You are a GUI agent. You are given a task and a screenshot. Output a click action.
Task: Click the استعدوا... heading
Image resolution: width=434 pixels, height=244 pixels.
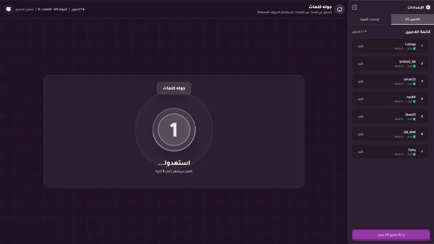pos(174,163)
